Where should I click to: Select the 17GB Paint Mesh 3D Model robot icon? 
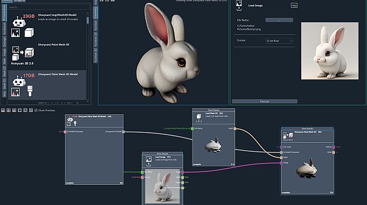tap(19, 81)
